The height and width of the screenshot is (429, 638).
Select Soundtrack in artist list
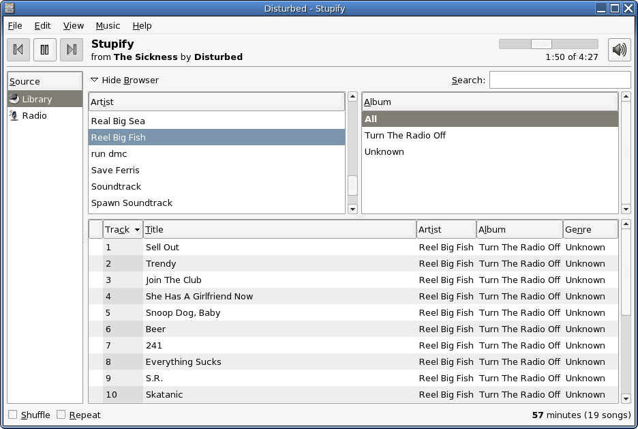coord(217,186)
